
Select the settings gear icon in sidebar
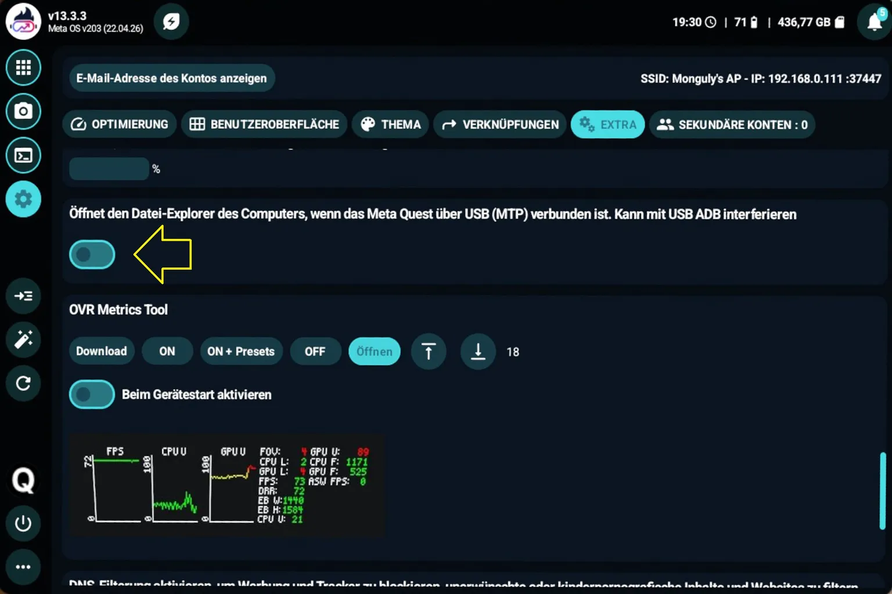(x=23, y=199)
